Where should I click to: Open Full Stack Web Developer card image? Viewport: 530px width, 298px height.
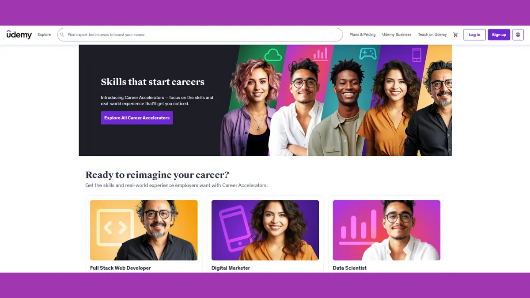(144, 230)
